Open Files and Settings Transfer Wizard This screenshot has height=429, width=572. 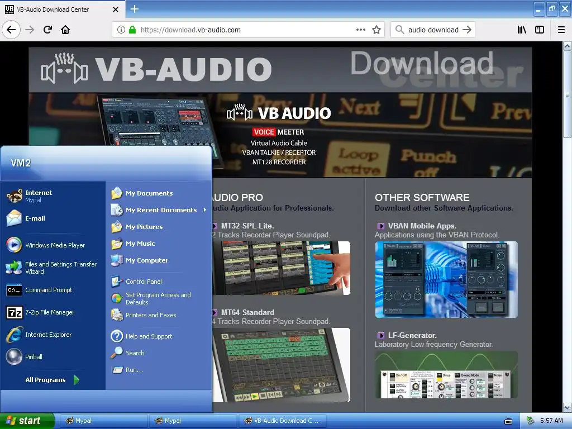point(53,268)
